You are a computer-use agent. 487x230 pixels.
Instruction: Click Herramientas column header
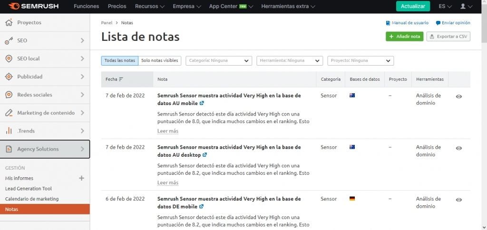(430, 79)
